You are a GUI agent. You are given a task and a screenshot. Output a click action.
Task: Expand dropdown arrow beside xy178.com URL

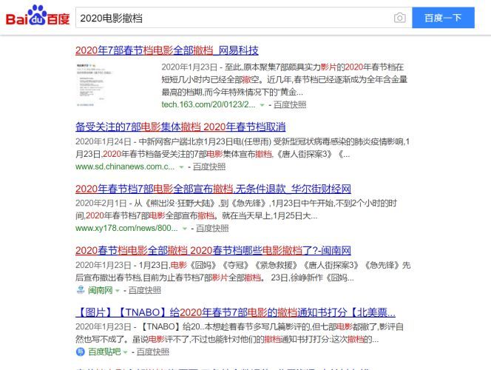point(184,229)
